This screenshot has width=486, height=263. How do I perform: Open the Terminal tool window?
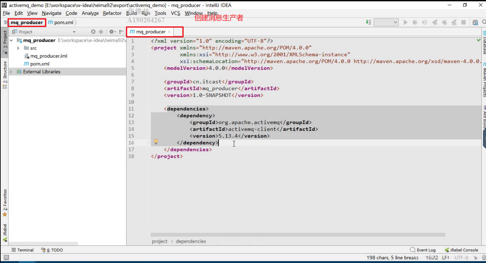(23, 250)
